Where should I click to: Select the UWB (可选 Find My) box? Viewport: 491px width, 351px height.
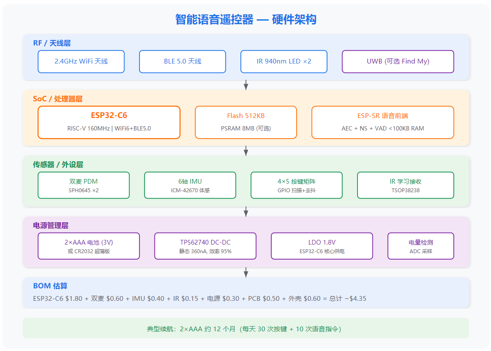(x=398, y=61)
